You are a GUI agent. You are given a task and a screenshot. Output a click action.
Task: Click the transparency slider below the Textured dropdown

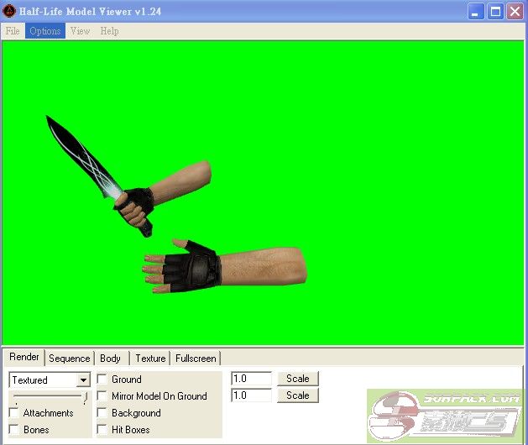coord(49,396)
